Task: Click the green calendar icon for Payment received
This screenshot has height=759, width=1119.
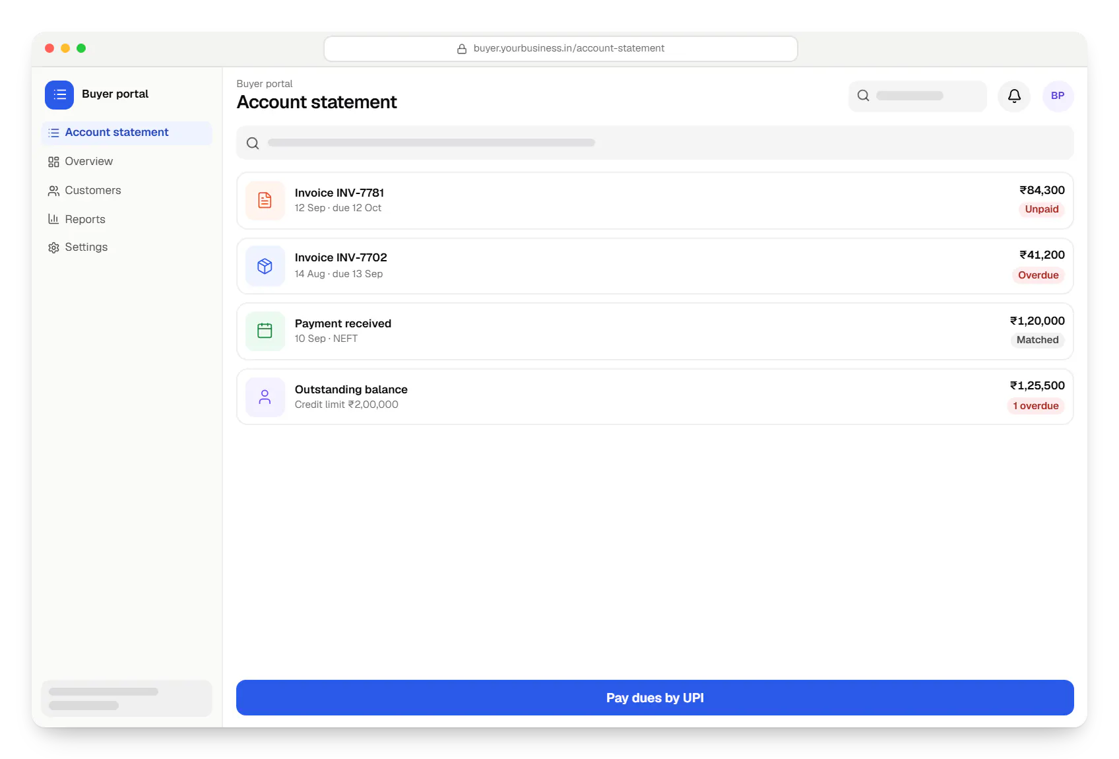Action: pos(265,331)
